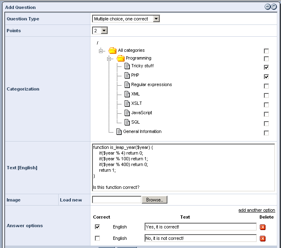
Task: Delete the 'Yes, it is correct!' option
Action: point(263,227)
